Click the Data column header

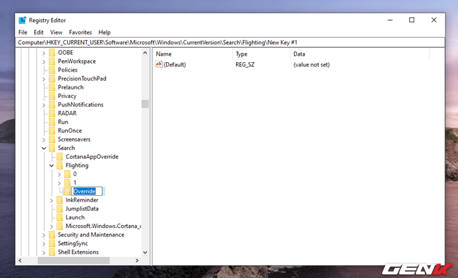click(x=360, y=54)
